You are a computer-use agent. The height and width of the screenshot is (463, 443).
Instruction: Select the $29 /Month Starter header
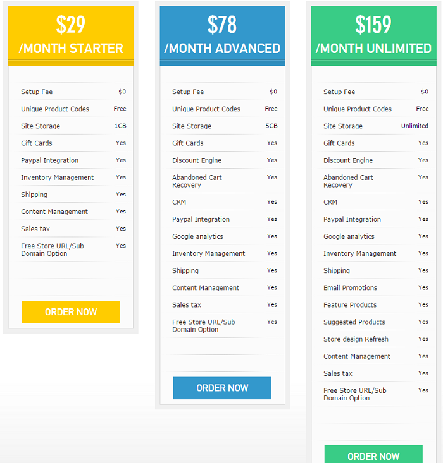pyautogui.click(x=71, y=34)
